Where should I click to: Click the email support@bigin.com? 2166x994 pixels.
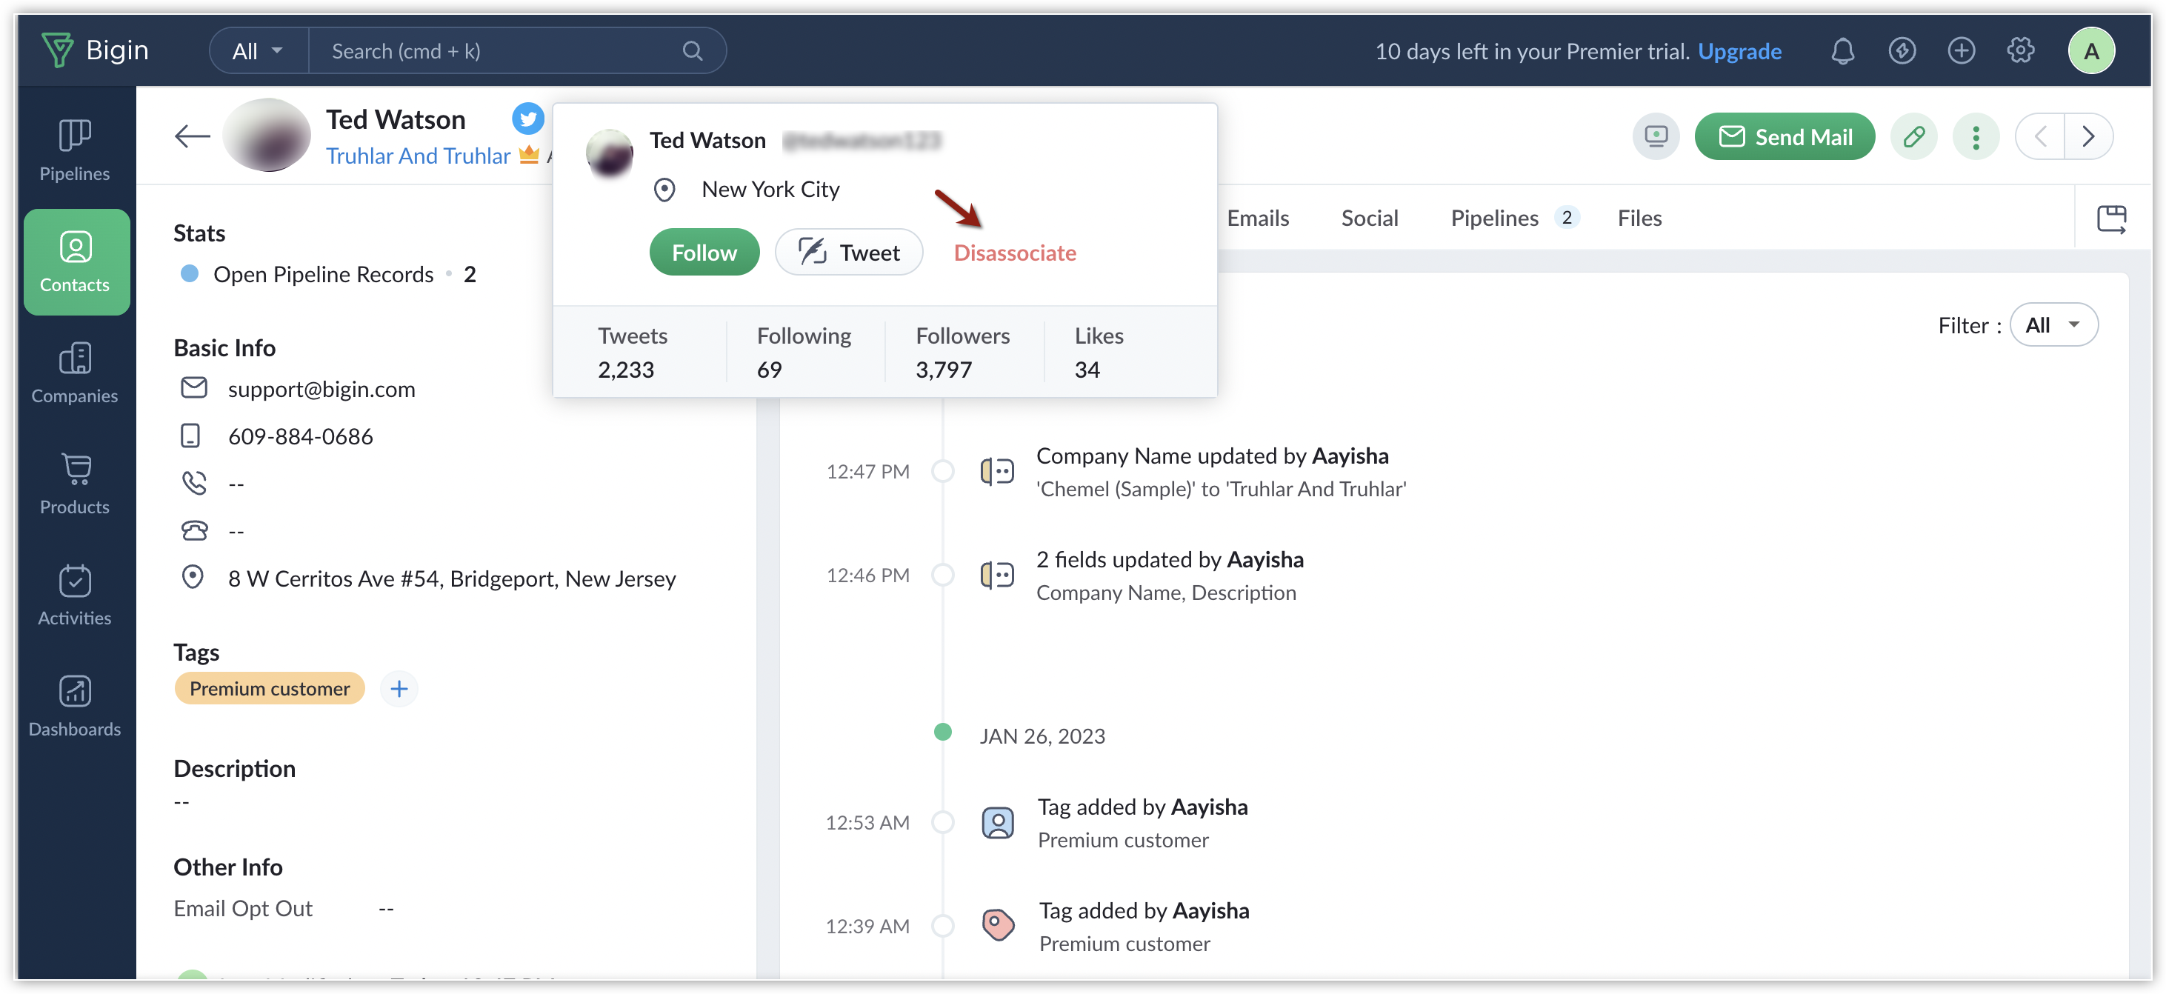pos(321,389)
